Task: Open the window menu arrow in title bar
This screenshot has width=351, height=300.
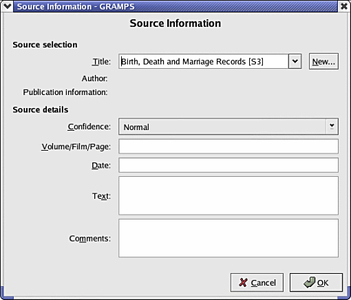Action: coord(7,6)
